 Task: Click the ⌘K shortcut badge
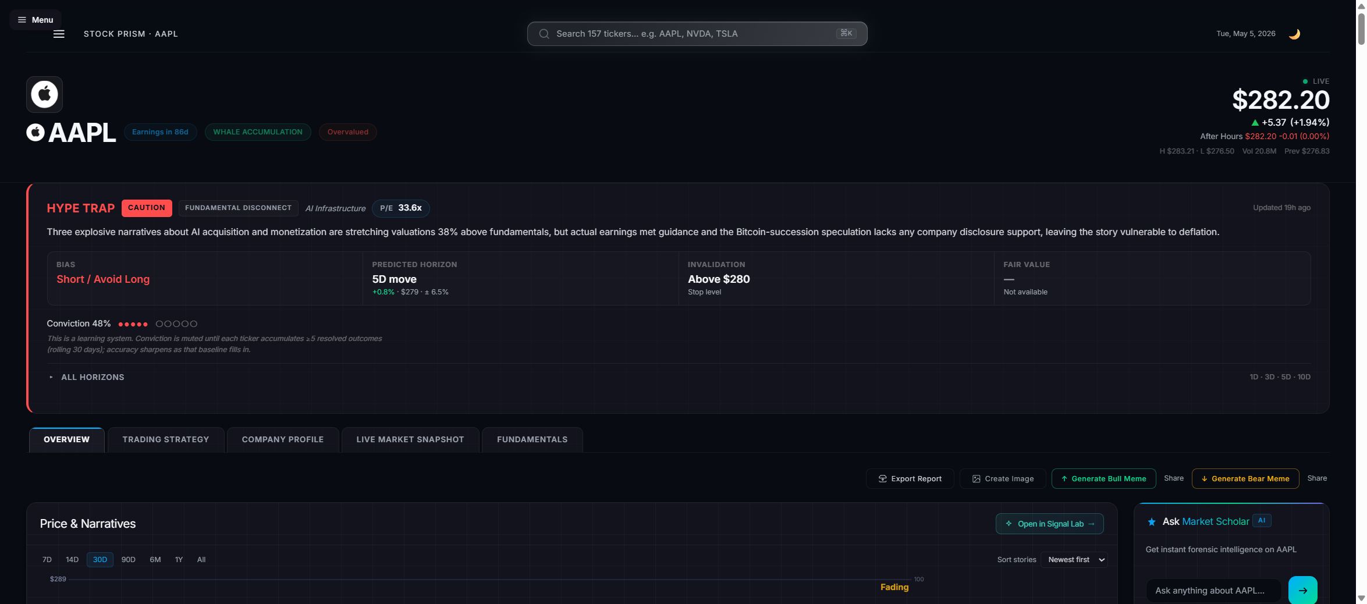pos(846,34)
